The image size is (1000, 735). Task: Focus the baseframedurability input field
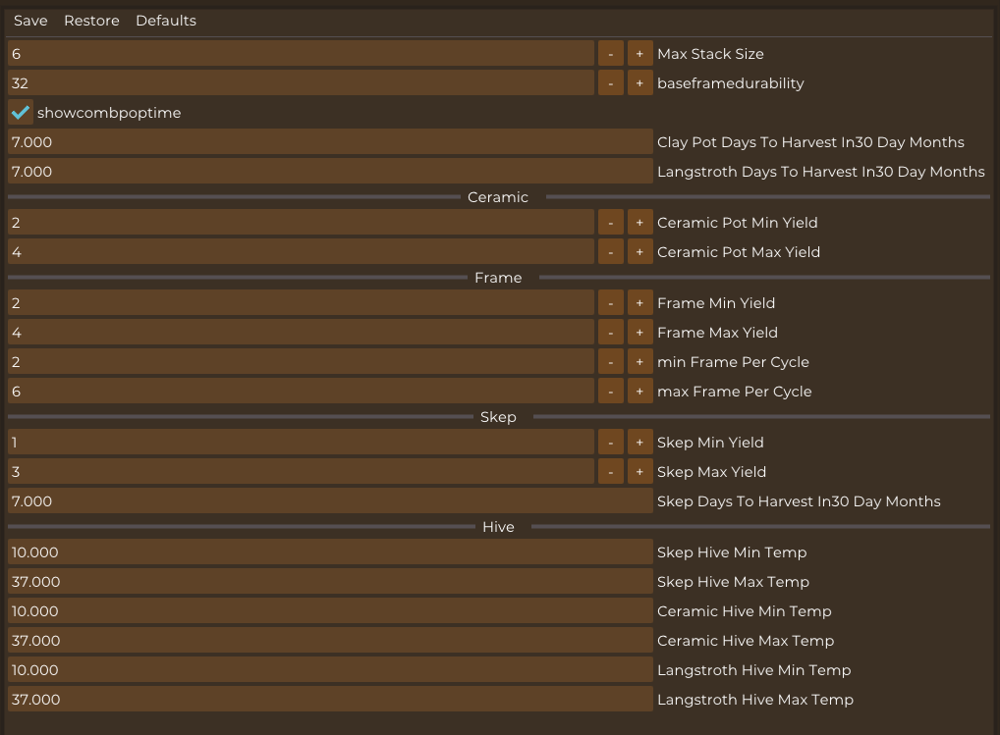pyautogui.click(x=301, y=83)
